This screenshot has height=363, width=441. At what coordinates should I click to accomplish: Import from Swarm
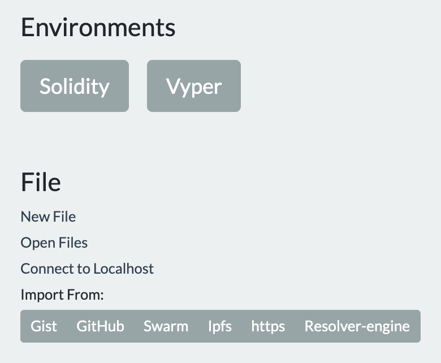coord(166,326)
